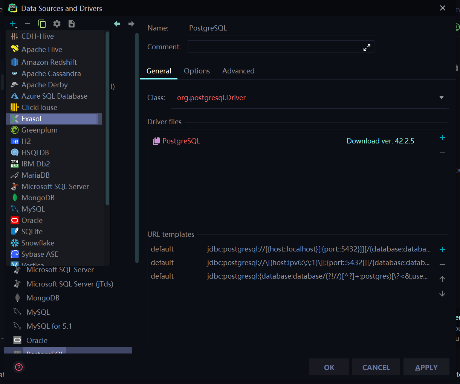The image size is (460, 384).
Task: Choose Azure SQL Database entry
Action: pyautogui.click(x=54, y=96)
